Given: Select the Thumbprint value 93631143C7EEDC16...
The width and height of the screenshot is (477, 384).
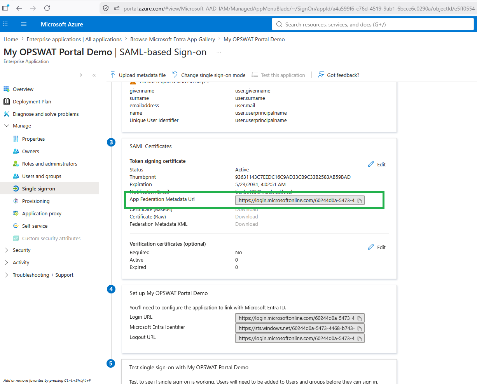Looking at the screenshot, I should 293,177.
